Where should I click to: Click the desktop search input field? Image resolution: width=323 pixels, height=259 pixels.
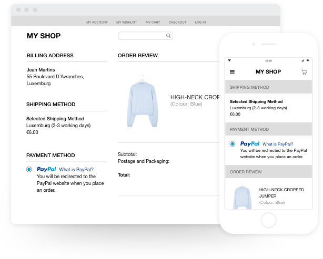click(x=142, y=36)
